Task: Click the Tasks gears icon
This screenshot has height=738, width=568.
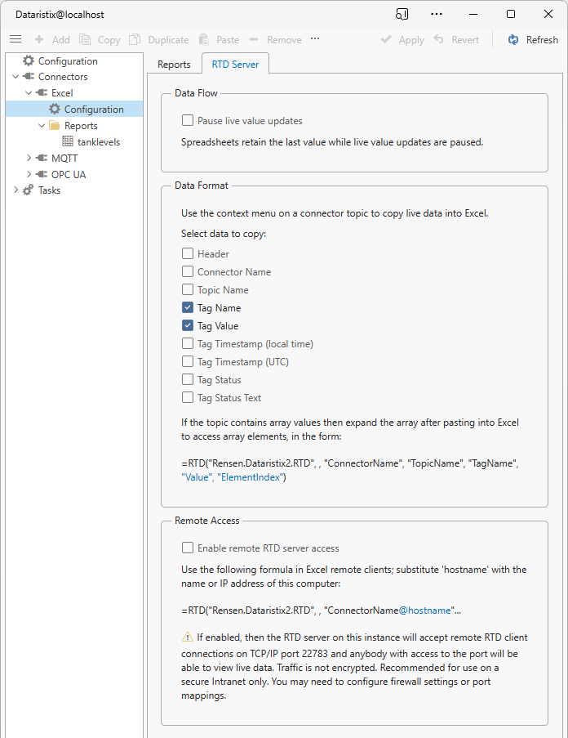Action: 29,190
